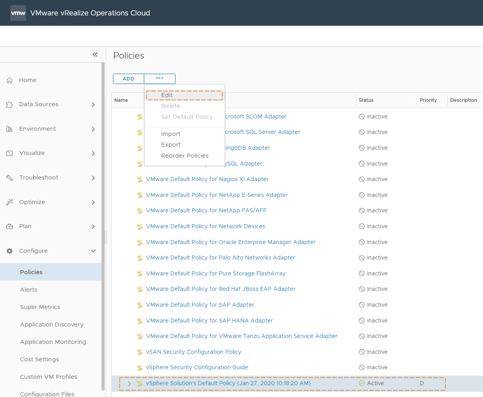Viewport: 483px width, 397px height.
Task: Open Configuration Files in sidebar
Action: coord(47,394)
